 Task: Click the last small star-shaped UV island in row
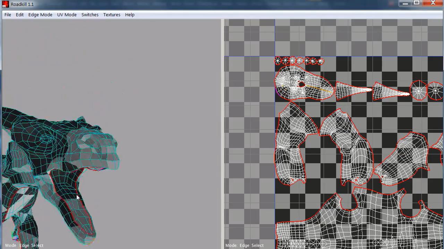pos(321,62)
